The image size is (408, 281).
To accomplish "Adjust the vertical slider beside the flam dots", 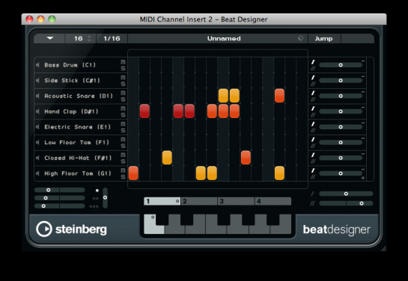I will point(105,198).
